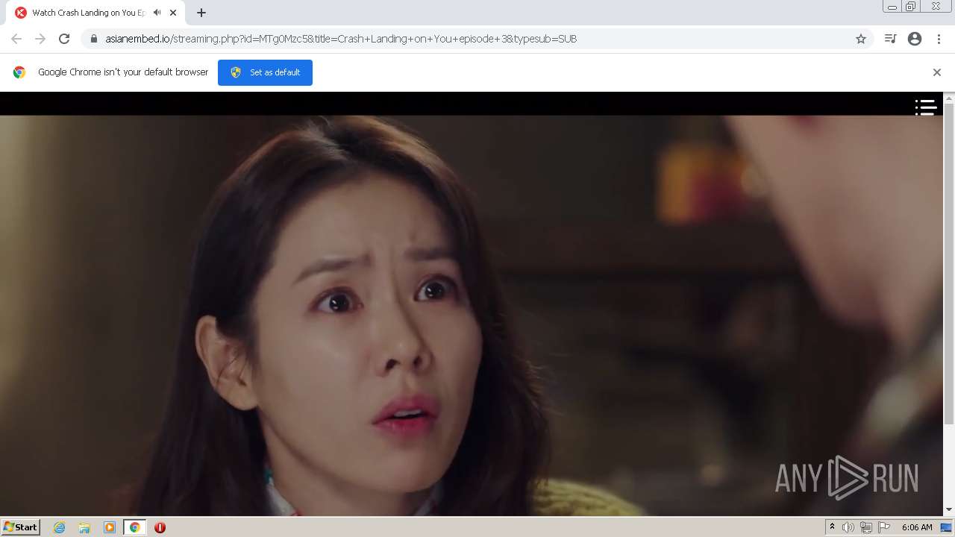This screenshot has width=955, height=537.
Task: Open a new browser tab
Action: tap(201, 13)
